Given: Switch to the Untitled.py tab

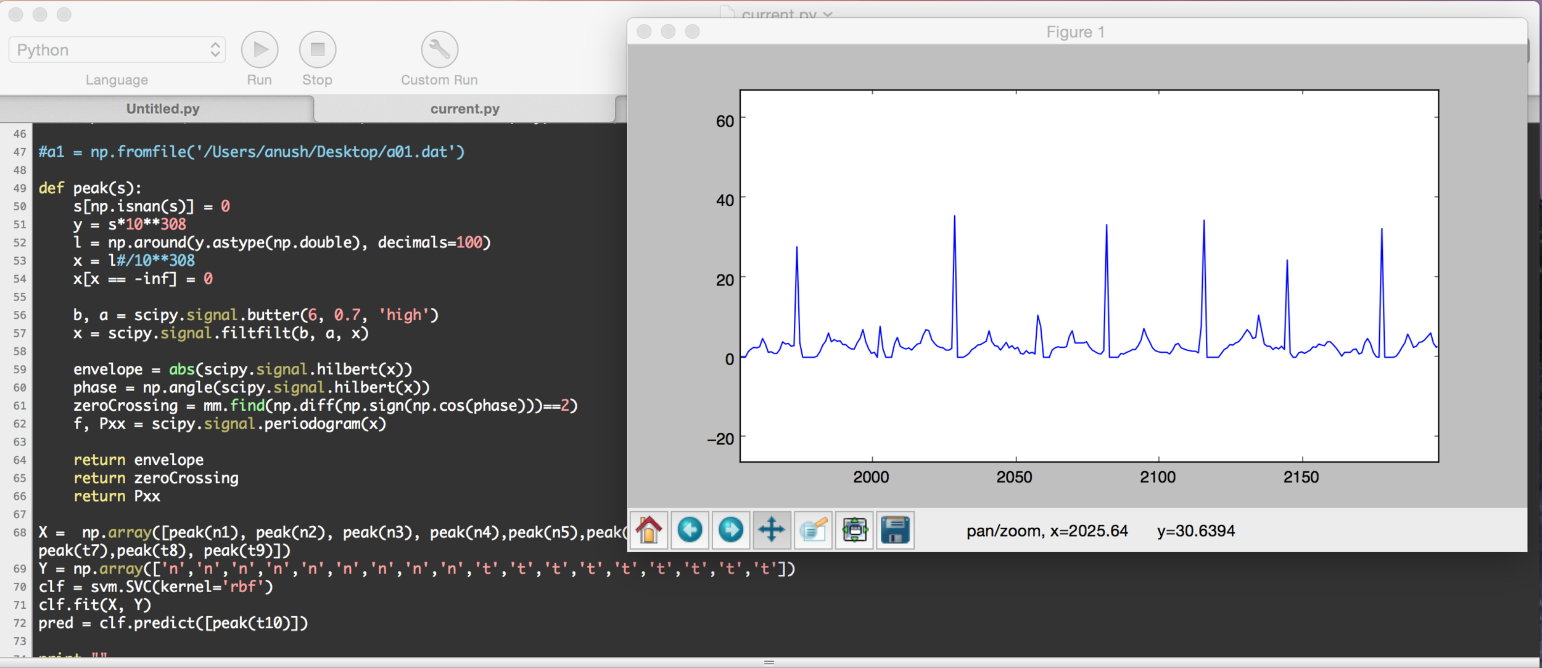Looking at the screenshot, I should coord(162,109).
